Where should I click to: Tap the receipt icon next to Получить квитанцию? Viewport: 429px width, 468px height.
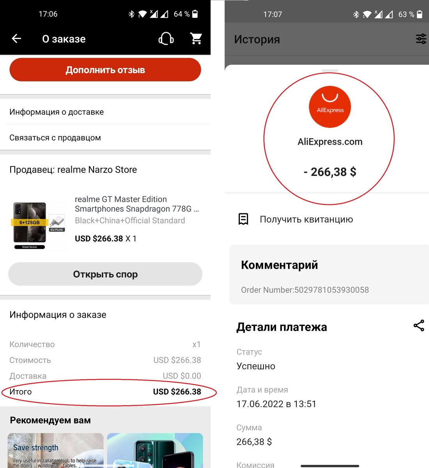(243, 219)
